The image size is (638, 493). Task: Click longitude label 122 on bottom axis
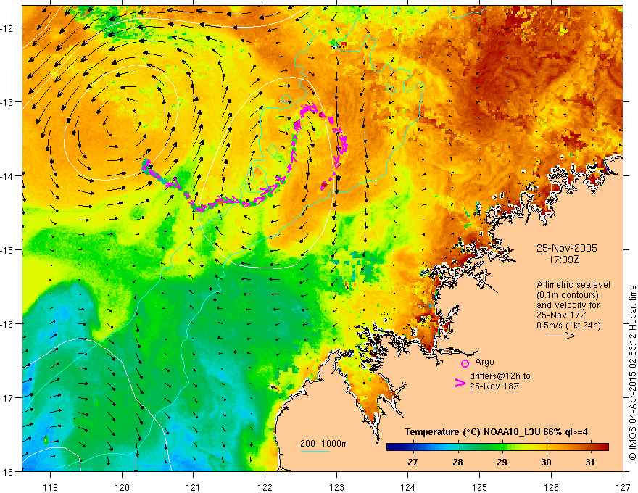tap(265, 487)
